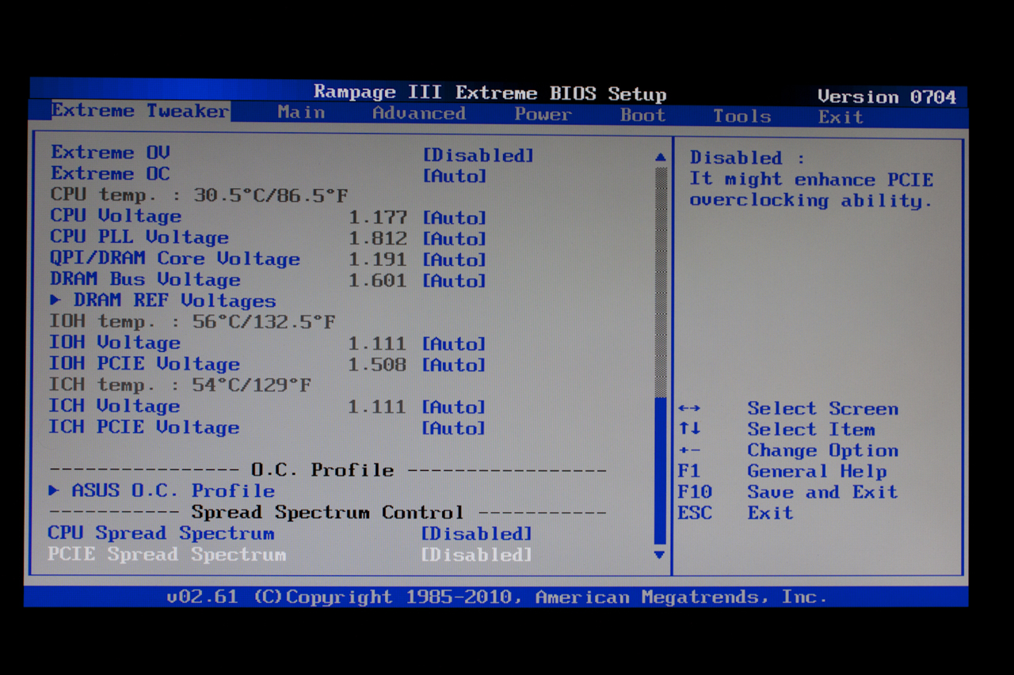Select the highlighted PCIE Spread Spectrum label
The height and width of the screenshot is (675, 1014).
[166, 554]
